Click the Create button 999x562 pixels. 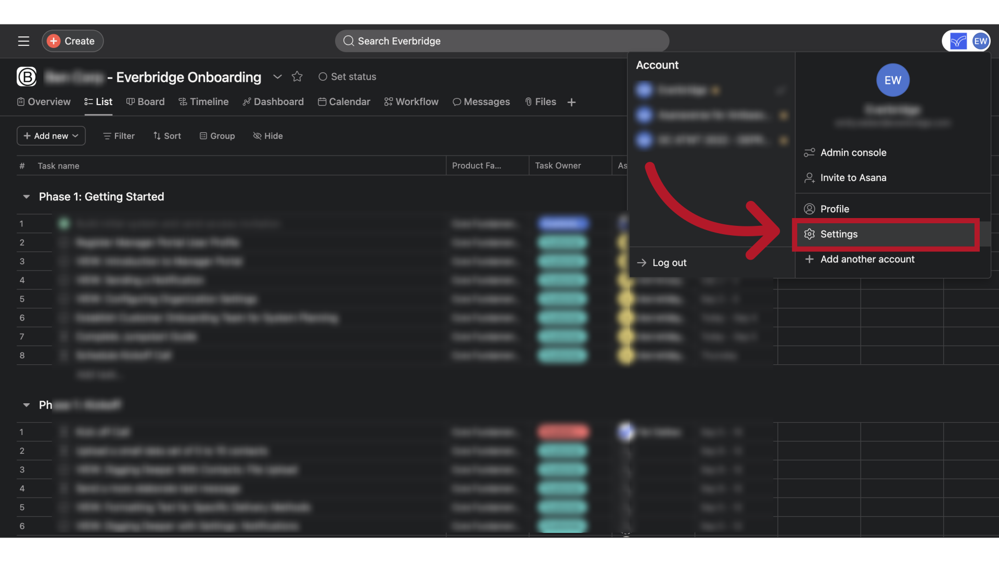(x=72, y=41)
